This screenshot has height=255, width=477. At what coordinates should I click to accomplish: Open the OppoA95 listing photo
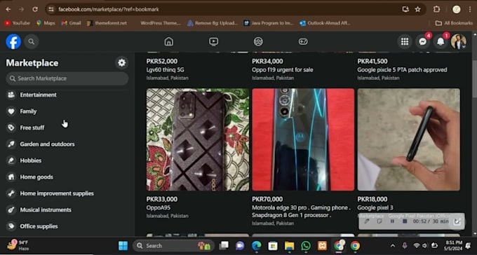point(198,139)
